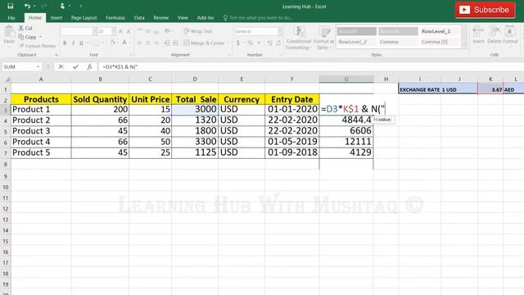
Task: Cancel the formula entry with X
Action: click(x=61, y=67)
